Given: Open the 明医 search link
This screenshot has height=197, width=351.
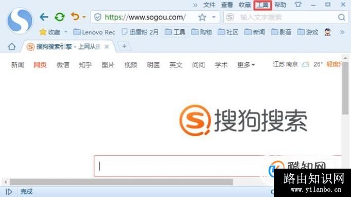Looking at the screenshot, I should tap(153, 65).
